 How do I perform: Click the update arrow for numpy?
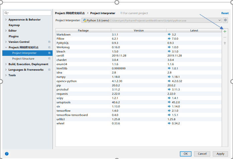(x=169, y=77)
